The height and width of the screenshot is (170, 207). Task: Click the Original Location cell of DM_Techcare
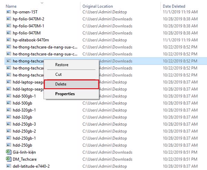107,159
